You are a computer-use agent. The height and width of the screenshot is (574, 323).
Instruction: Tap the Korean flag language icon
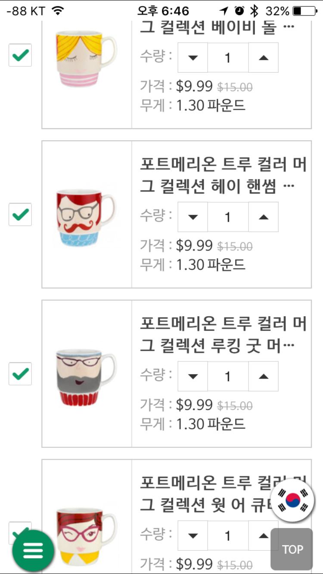tap(294, 500)
